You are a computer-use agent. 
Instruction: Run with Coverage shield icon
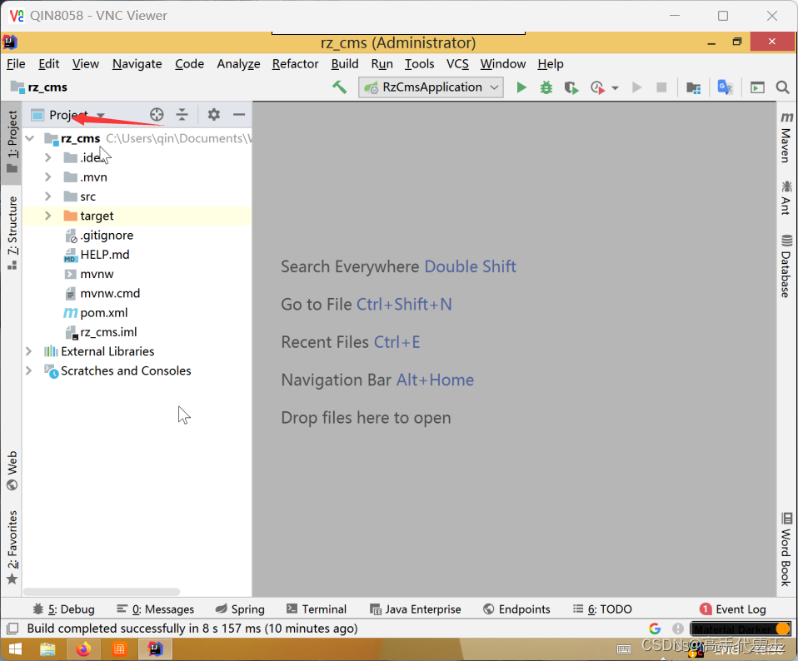point(571,88)
